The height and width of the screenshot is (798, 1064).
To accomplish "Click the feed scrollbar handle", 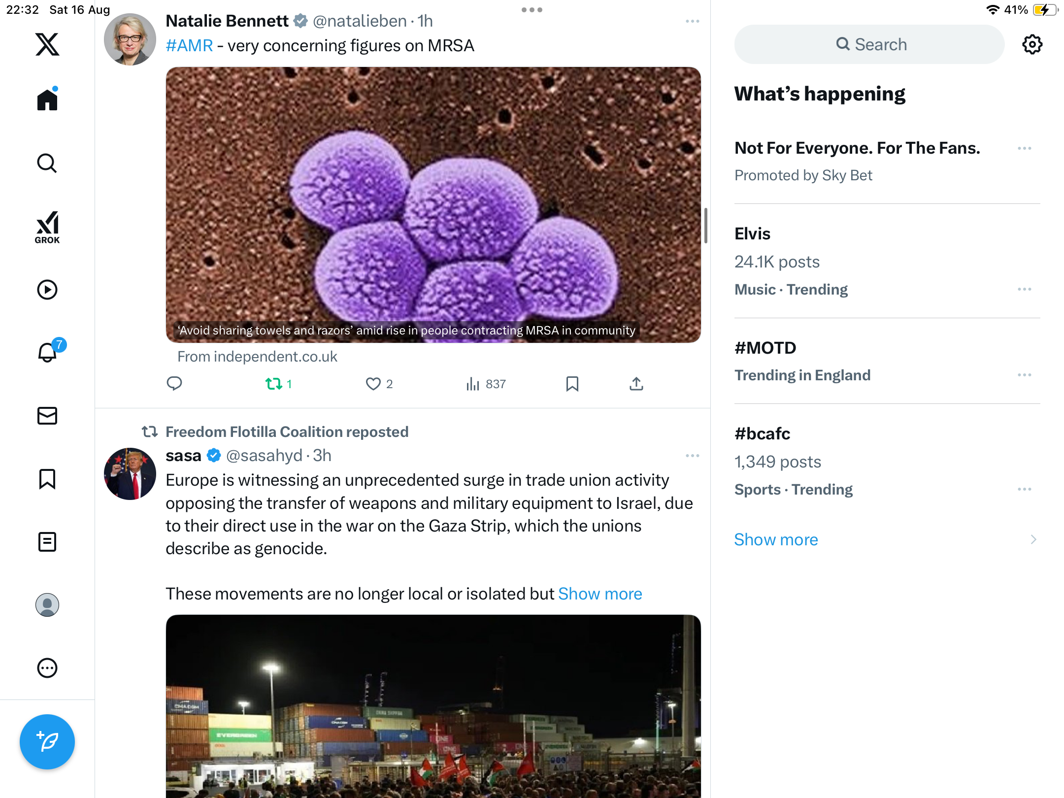I will (705, 226).
